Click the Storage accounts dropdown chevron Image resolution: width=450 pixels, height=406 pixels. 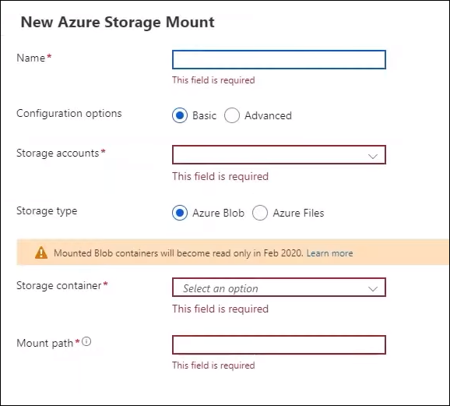click(x=373, y=157)
